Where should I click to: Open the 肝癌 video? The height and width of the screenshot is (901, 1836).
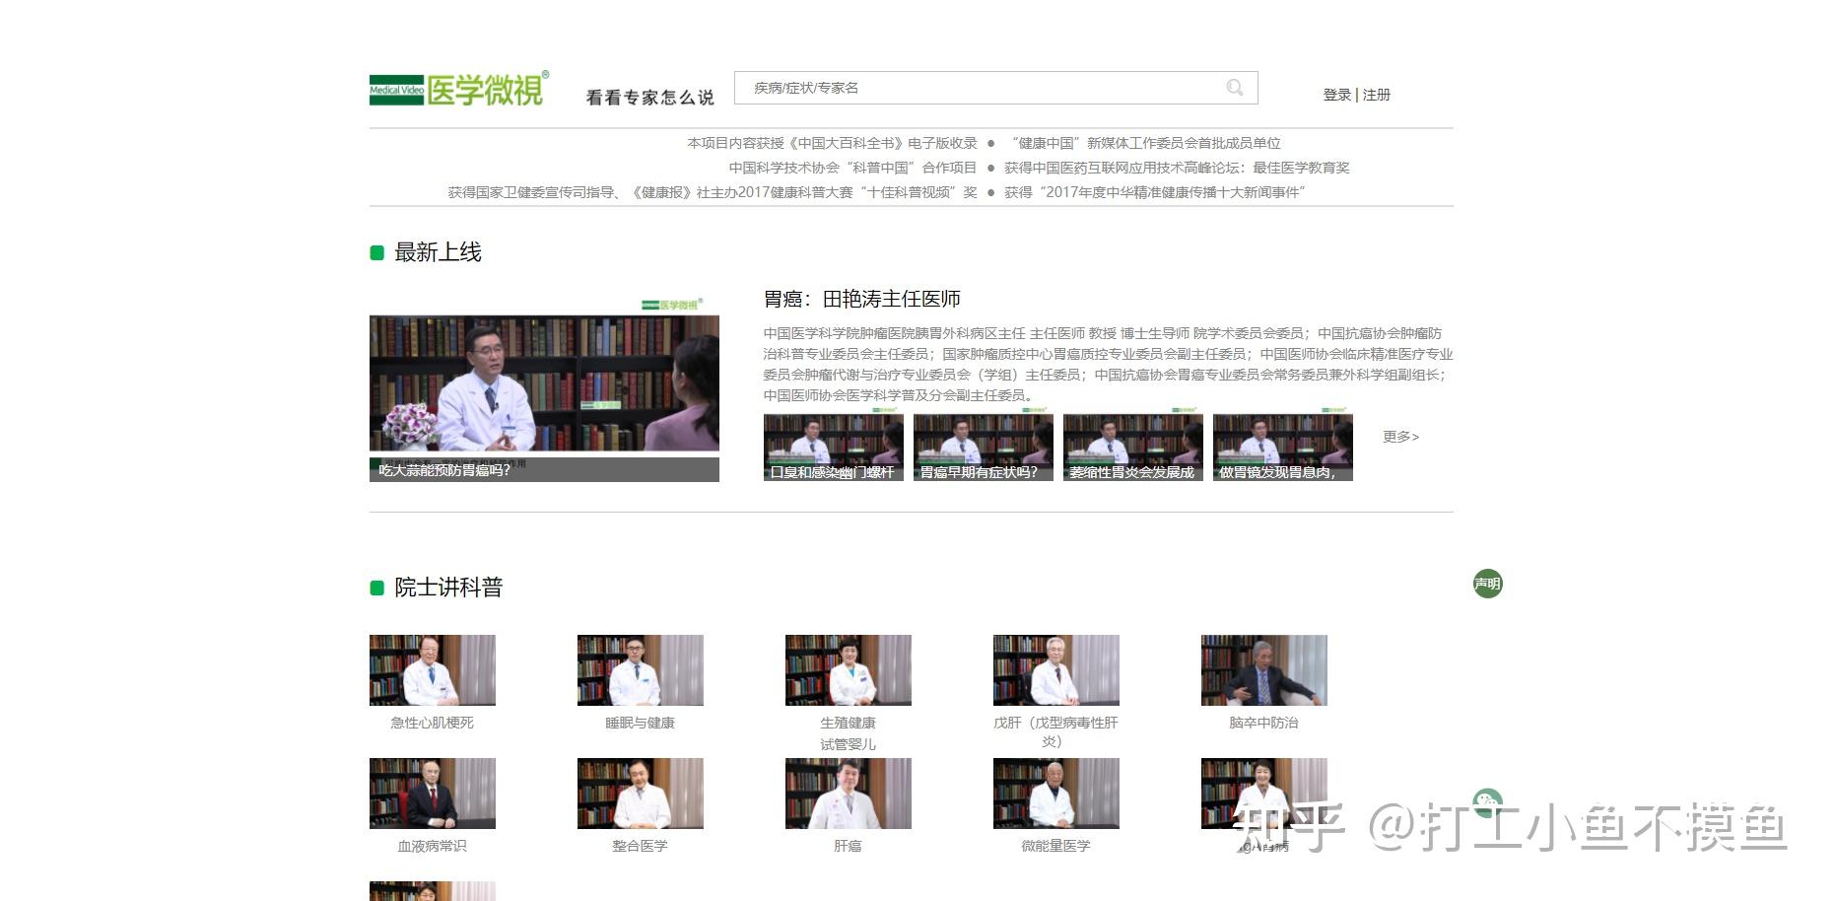[849, 794]
